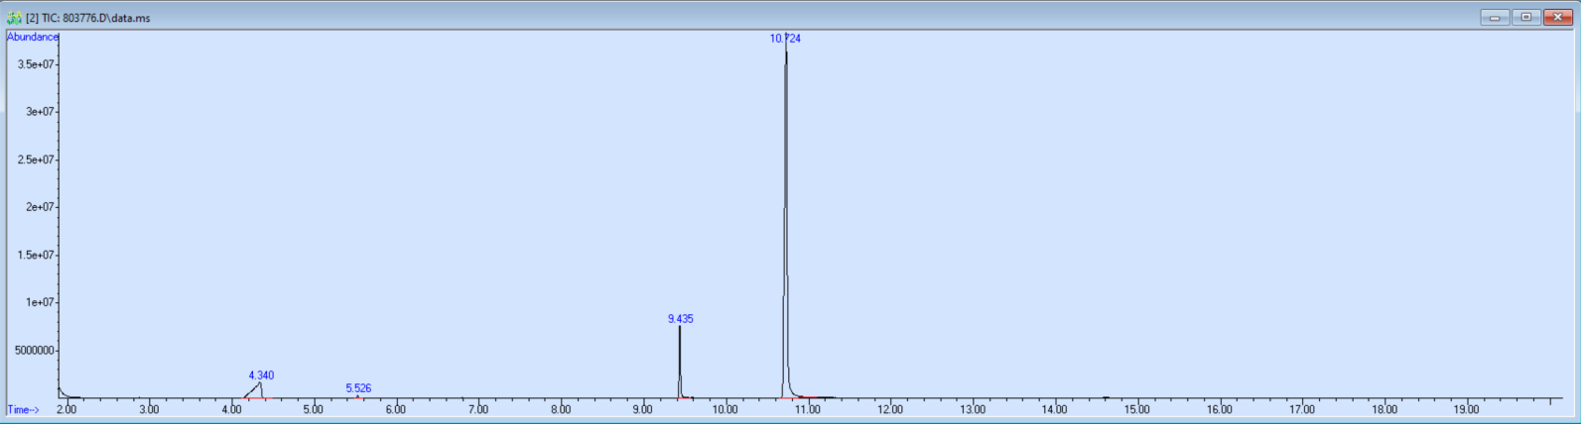Select the peak labeled 10.724

[785, 39]
